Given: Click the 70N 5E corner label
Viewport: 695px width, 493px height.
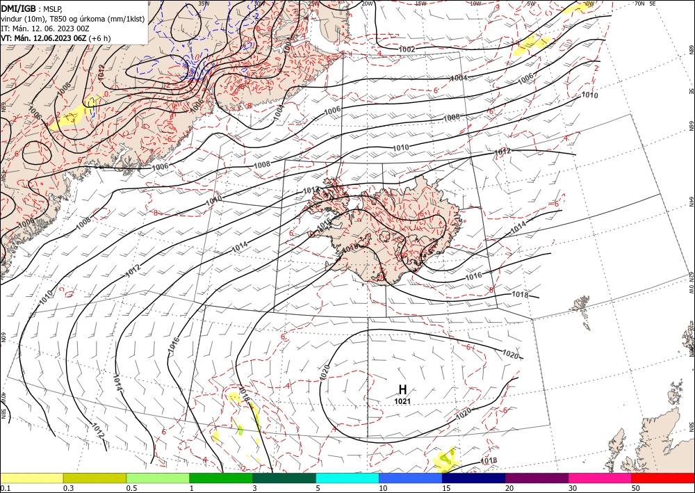Looking at the screenshot, I should (x=645, y=3).
